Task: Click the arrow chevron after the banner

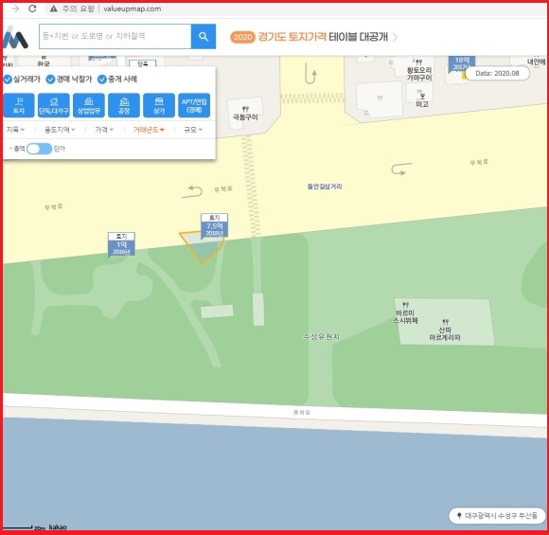Action: (395, 37)
